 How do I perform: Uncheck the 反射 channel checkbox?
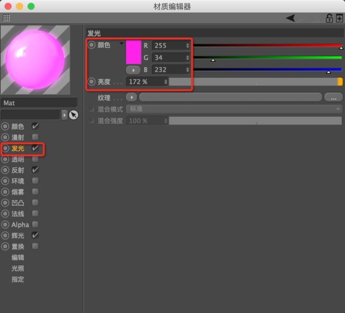tap(35, 170)
